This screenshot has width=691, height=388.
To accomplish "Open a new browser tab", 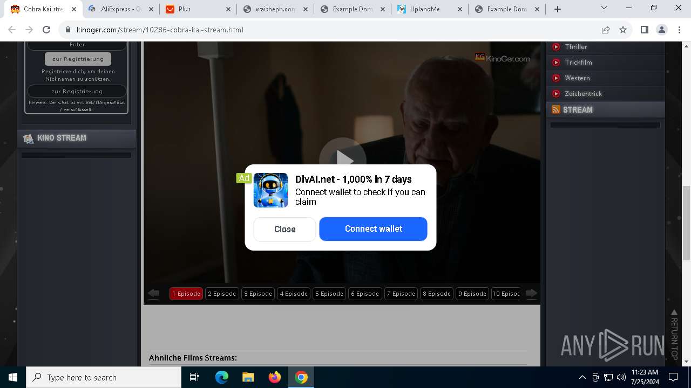I will tap(558, 9).
